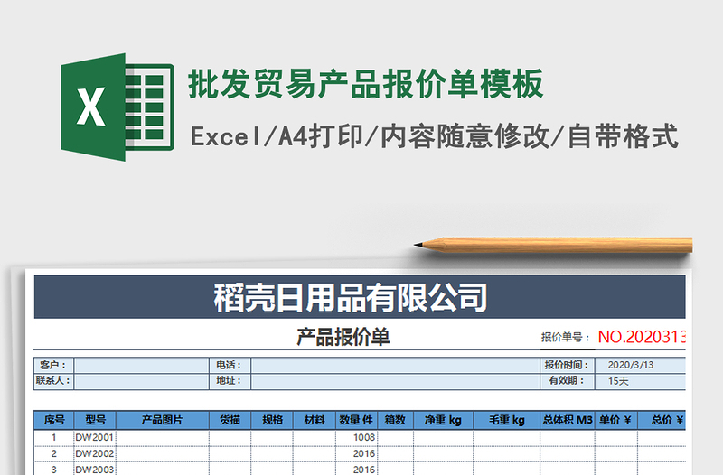Click the empty 客户 input cell
This screenshot has height=475, width=723.
click(x=141, y=365)
